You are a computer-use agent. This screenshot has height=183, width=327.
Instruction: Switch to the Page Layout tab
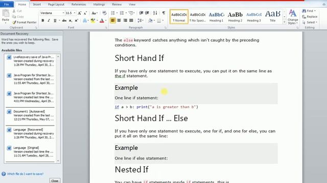(56, 5)
